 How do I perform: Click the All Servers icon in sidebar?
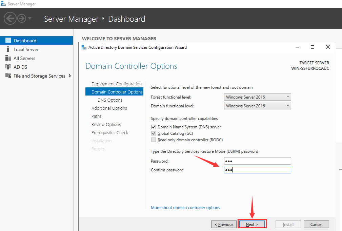(x=8, y=58)
